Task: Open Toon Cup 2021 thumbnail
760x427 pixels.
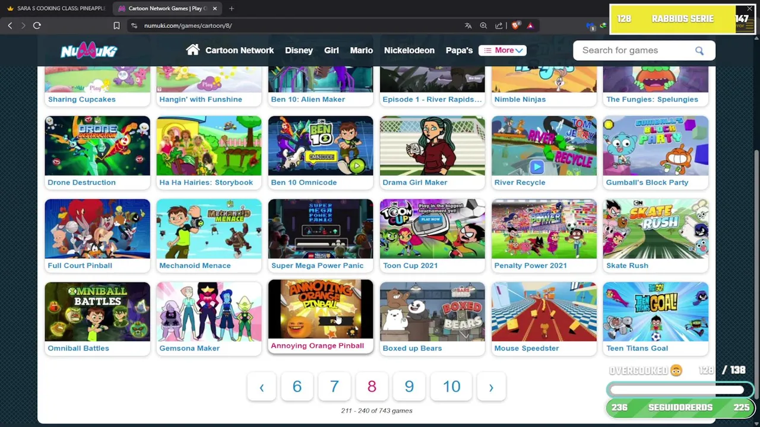Action: (432, 229)
